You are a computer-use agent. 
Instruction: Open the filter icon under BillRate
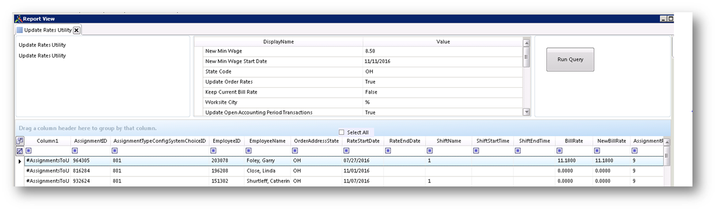pos(559,151)
